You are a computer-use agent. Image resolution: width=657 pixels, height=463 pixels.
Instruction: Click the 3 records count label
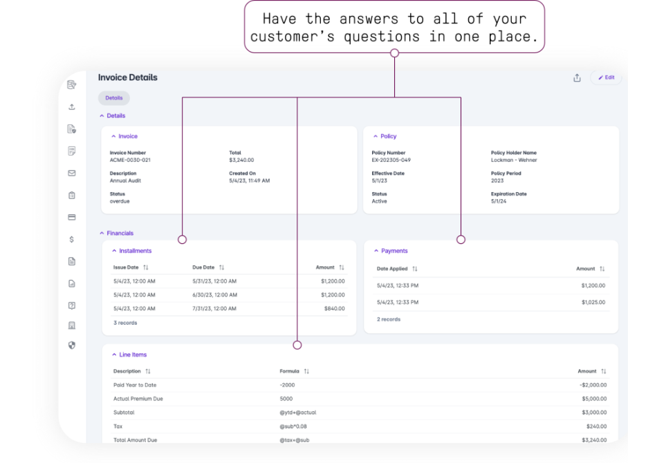coord(125,323)
